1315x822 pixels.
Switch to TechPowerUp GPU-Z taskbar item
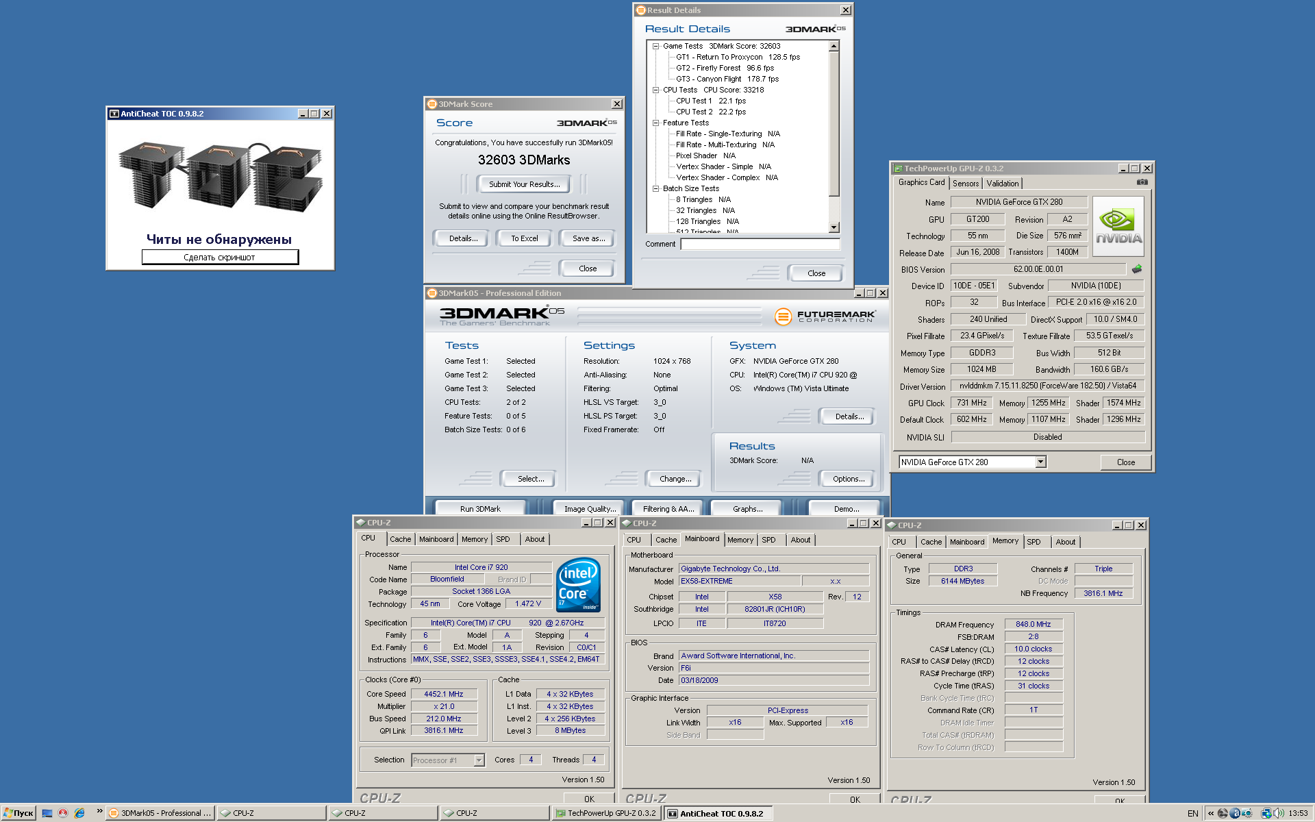[607, 813]
